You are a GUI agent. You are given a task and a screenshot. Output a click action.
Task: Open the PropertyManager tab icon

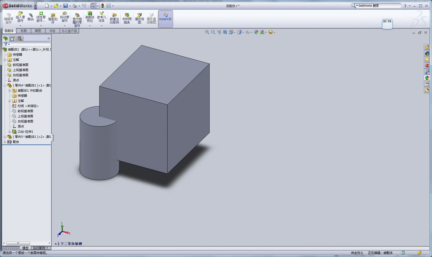coord(13,39)
